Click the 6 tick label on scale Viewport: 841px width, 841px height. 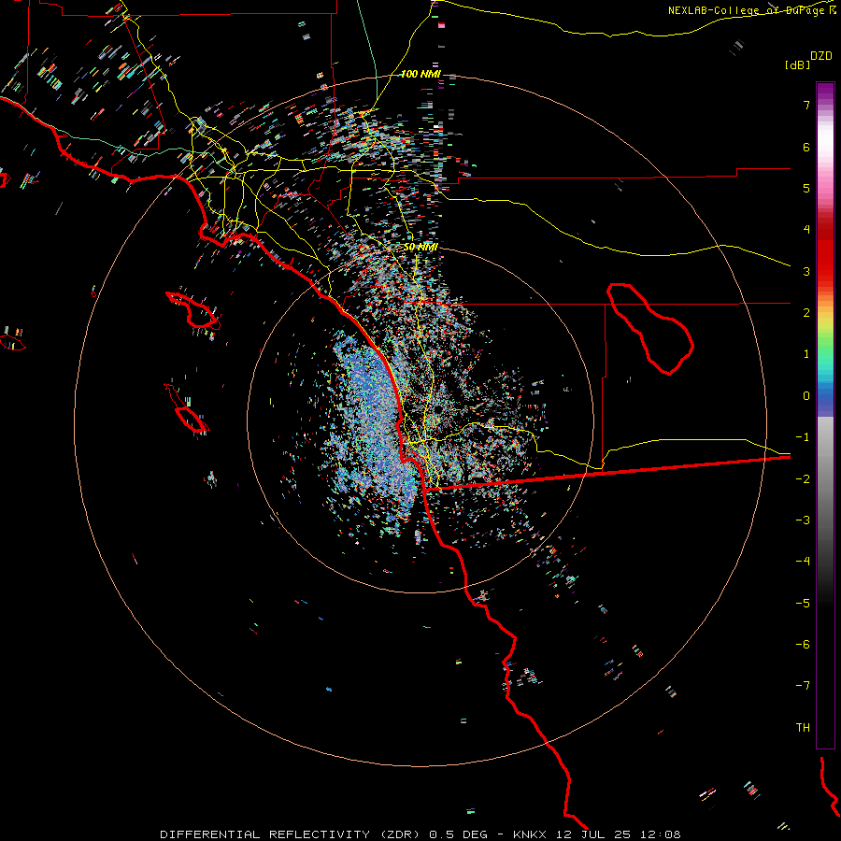[x=806, y=147]
